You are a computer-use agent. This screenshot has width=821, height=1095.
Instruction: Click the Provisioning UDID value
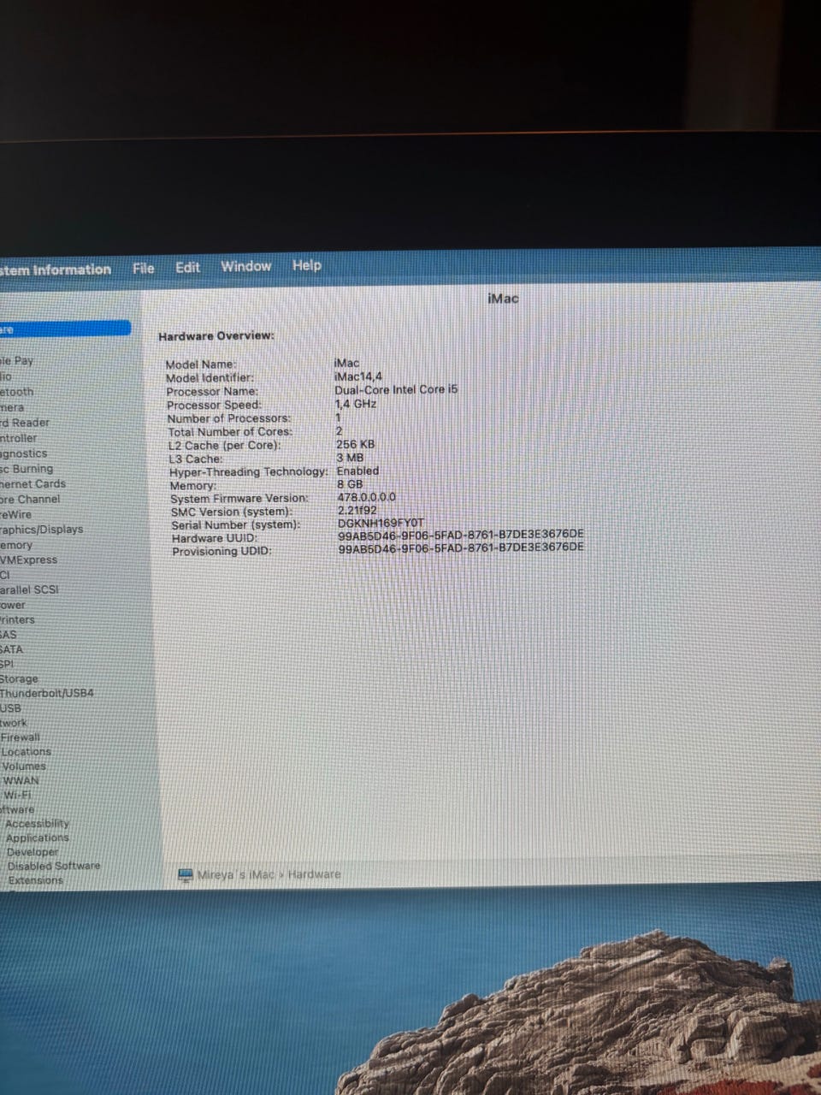[461, 547]
